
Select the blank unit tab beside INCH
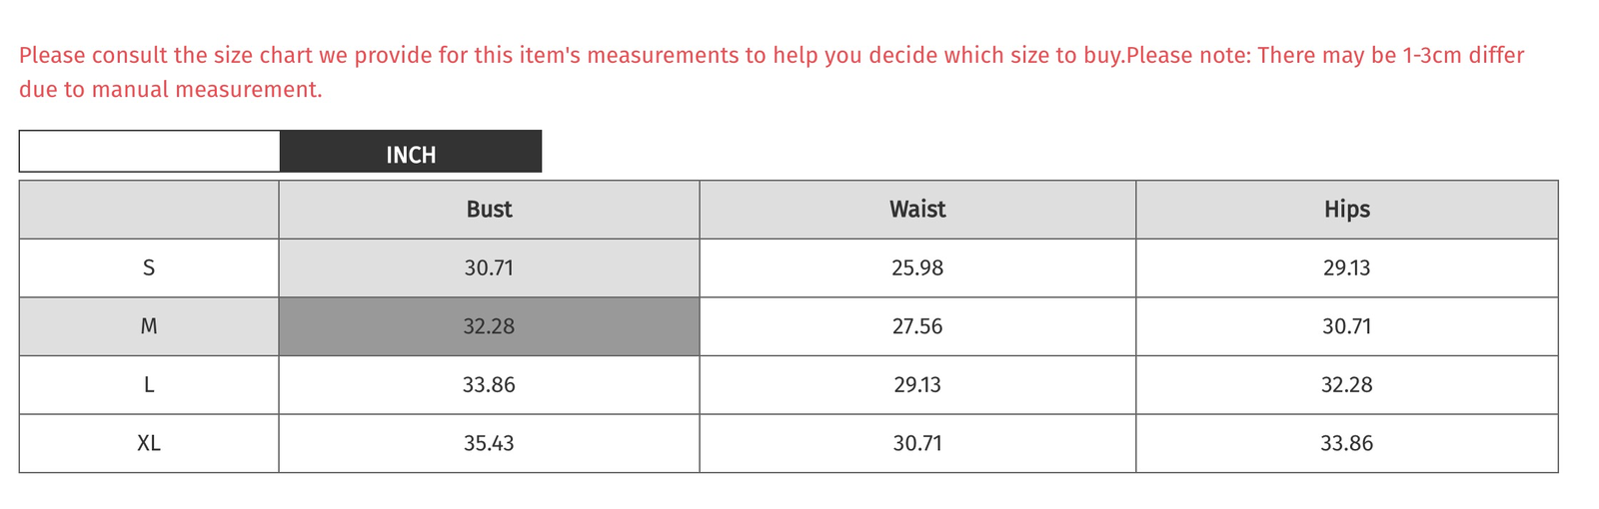[149, 152]
